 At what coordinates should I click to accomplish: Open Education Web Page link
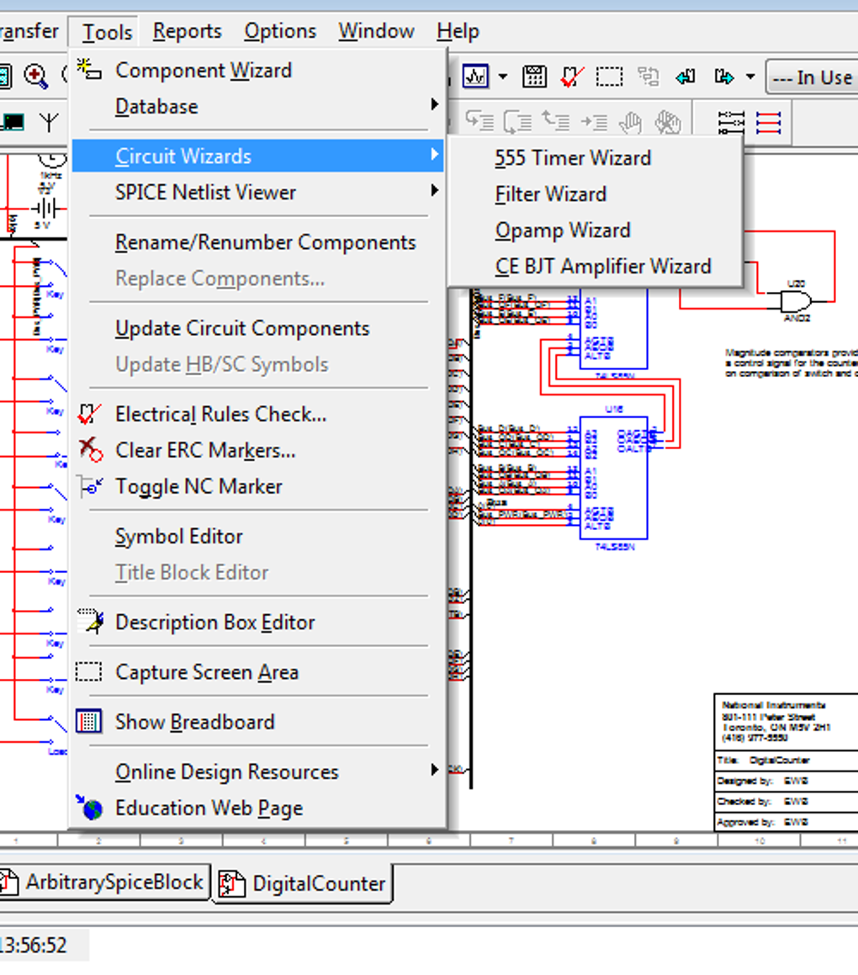[209, 808]
